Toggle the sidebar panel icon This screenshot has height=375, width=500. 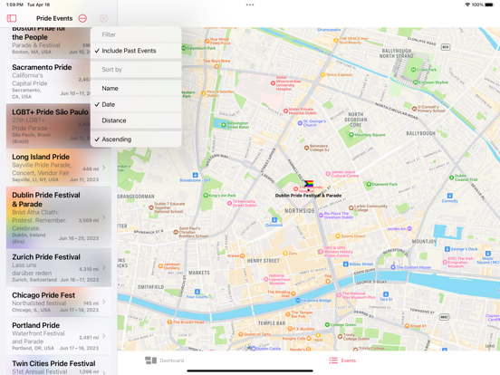click(12, 18)
